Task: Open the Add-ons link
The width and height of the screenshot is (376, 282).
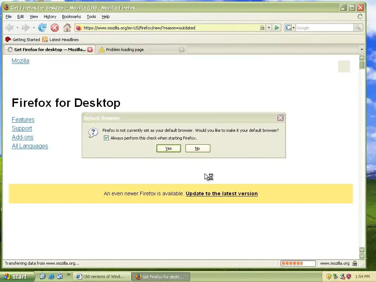Action: (22, 137)
